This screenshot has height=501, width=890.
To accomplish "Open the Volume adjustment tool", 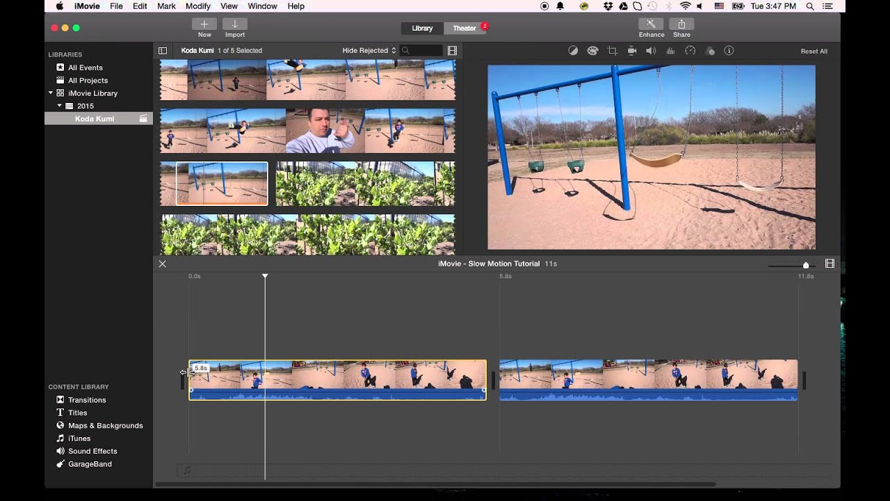I will (x=651, y=51).
